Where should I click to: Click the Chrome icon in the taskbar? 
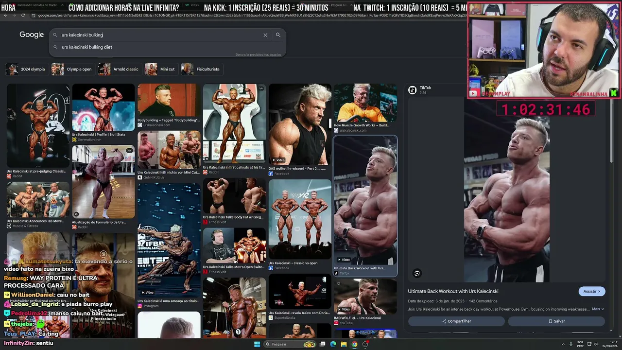(x=354, y=344)
